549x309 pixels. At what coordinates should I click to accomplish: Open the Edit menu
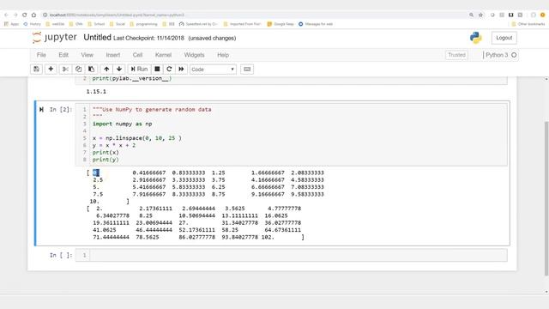tap(63, 55)
